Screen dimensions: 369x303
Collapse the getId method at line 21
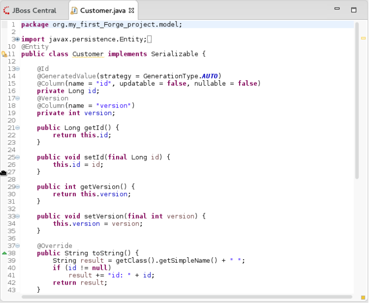tap(18, 128)
